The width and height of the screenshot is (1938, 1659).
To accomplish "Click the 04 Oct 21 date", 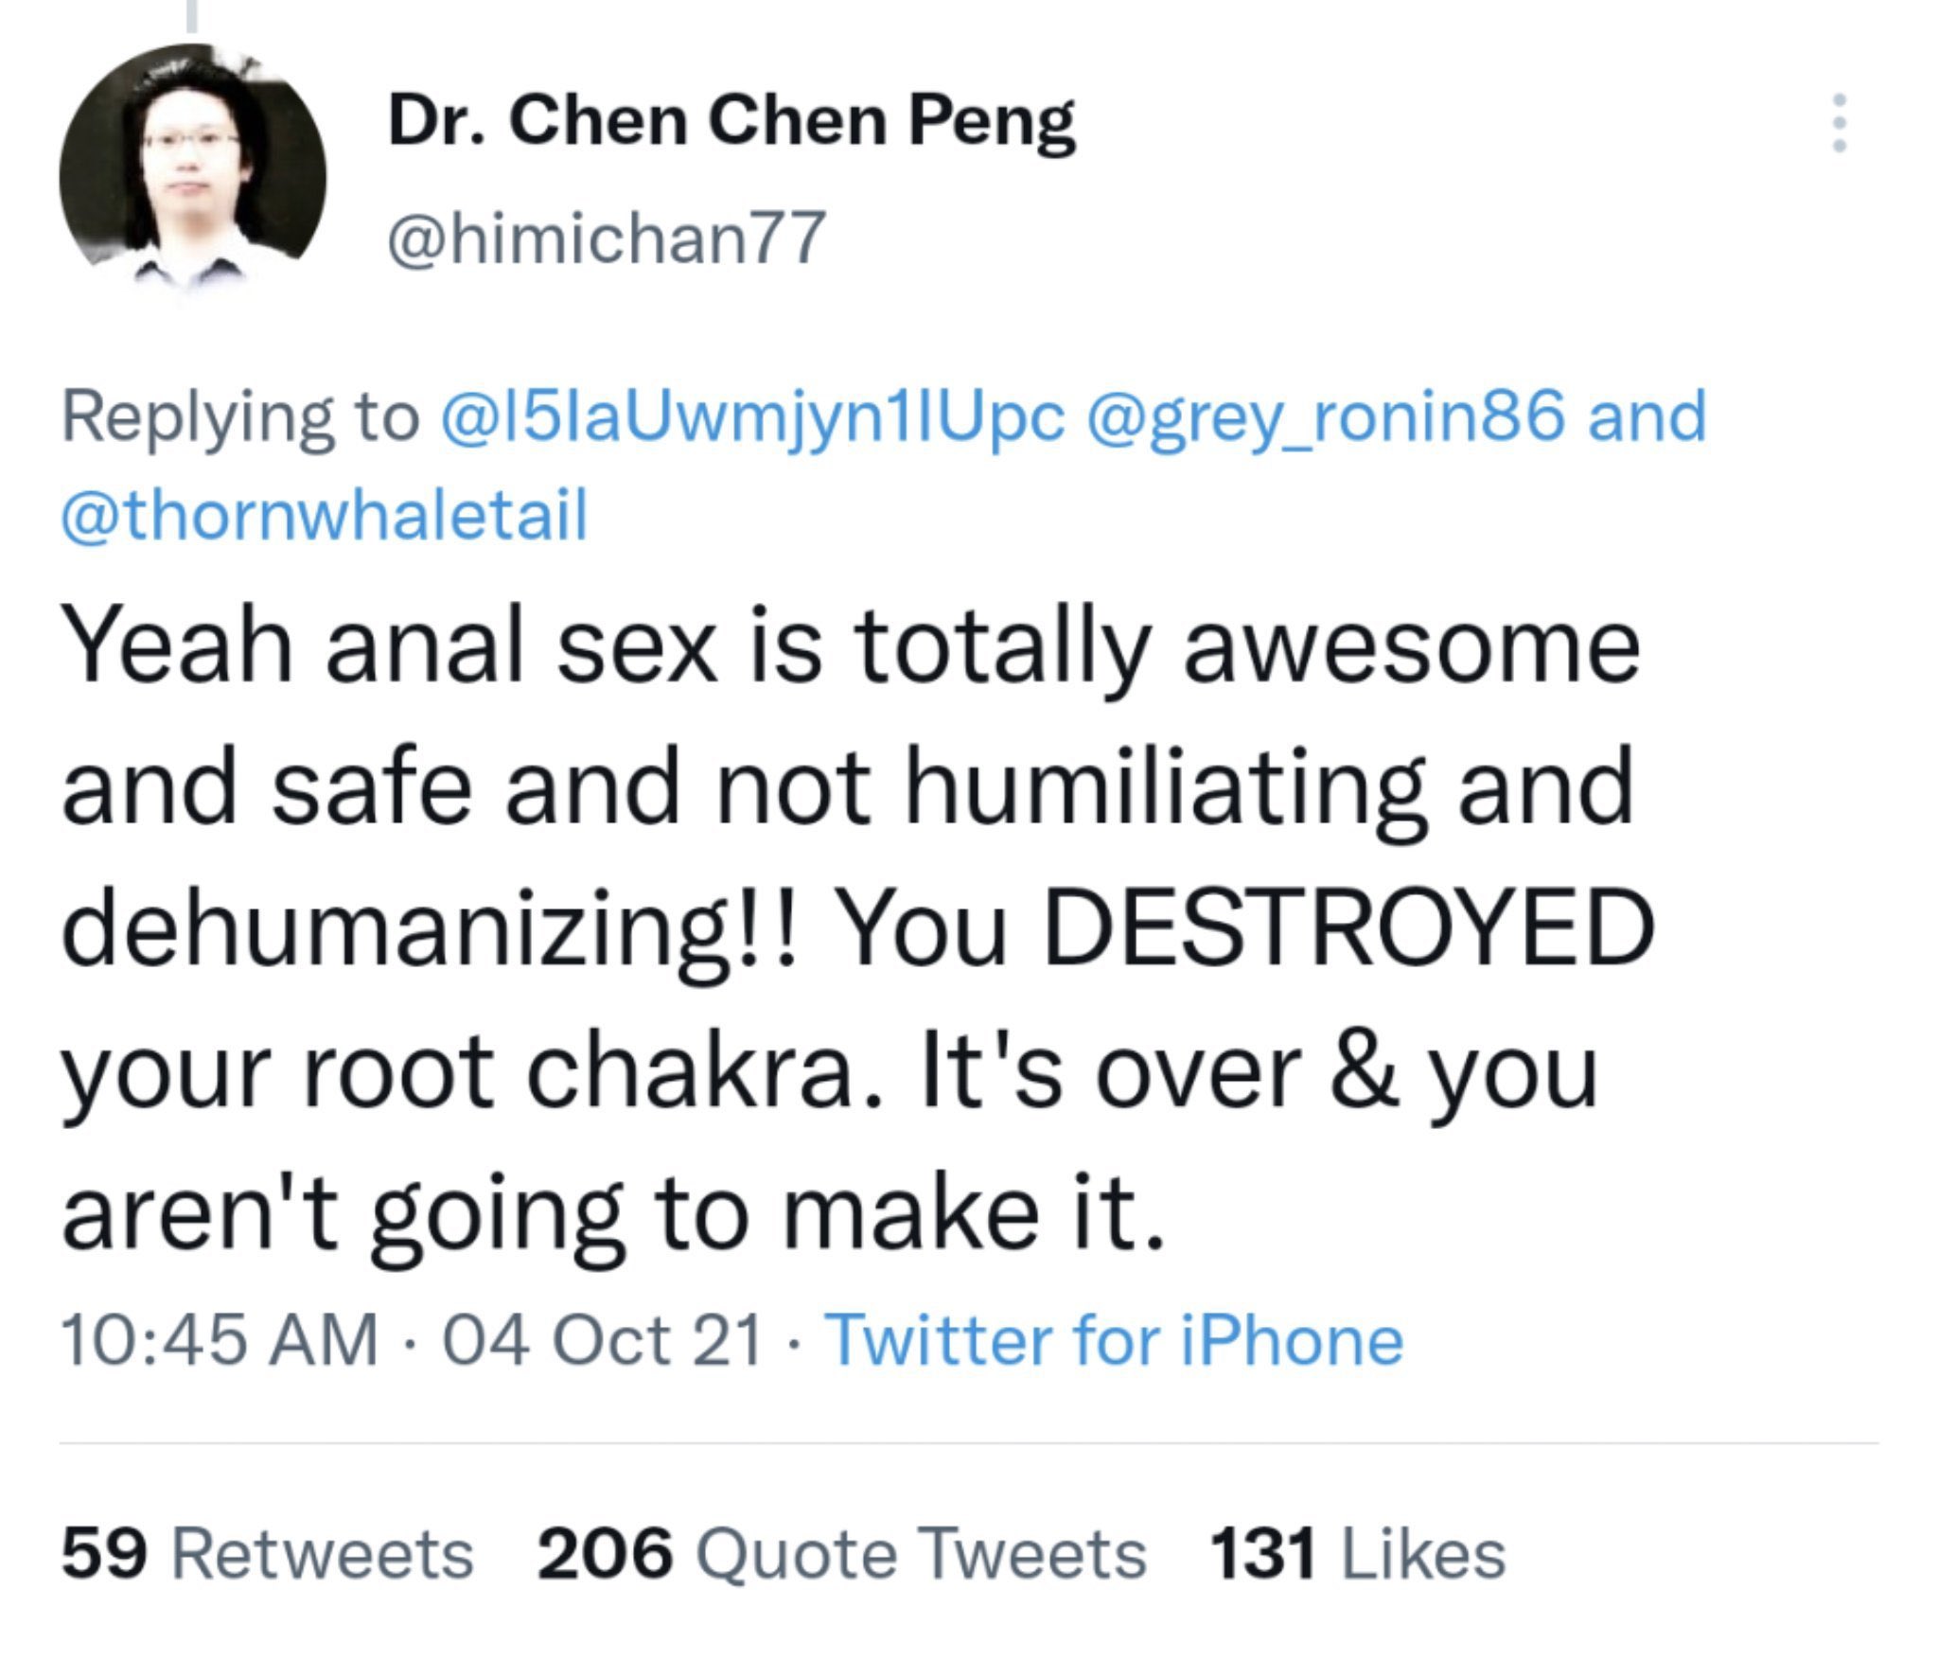I will coord(603,1340).
